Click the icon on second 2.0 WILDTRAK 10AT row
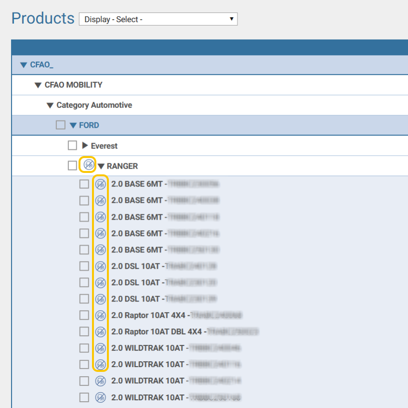This screenshot has height=408, width=408. coord(101,365)
